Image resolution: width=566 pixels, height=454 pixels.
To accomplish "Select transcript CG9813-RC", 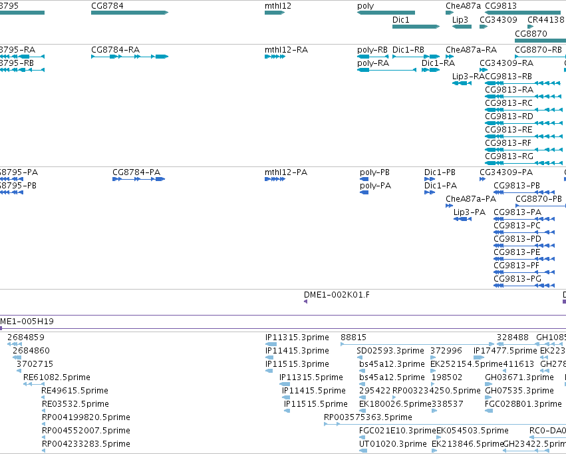I will (524, 110).
